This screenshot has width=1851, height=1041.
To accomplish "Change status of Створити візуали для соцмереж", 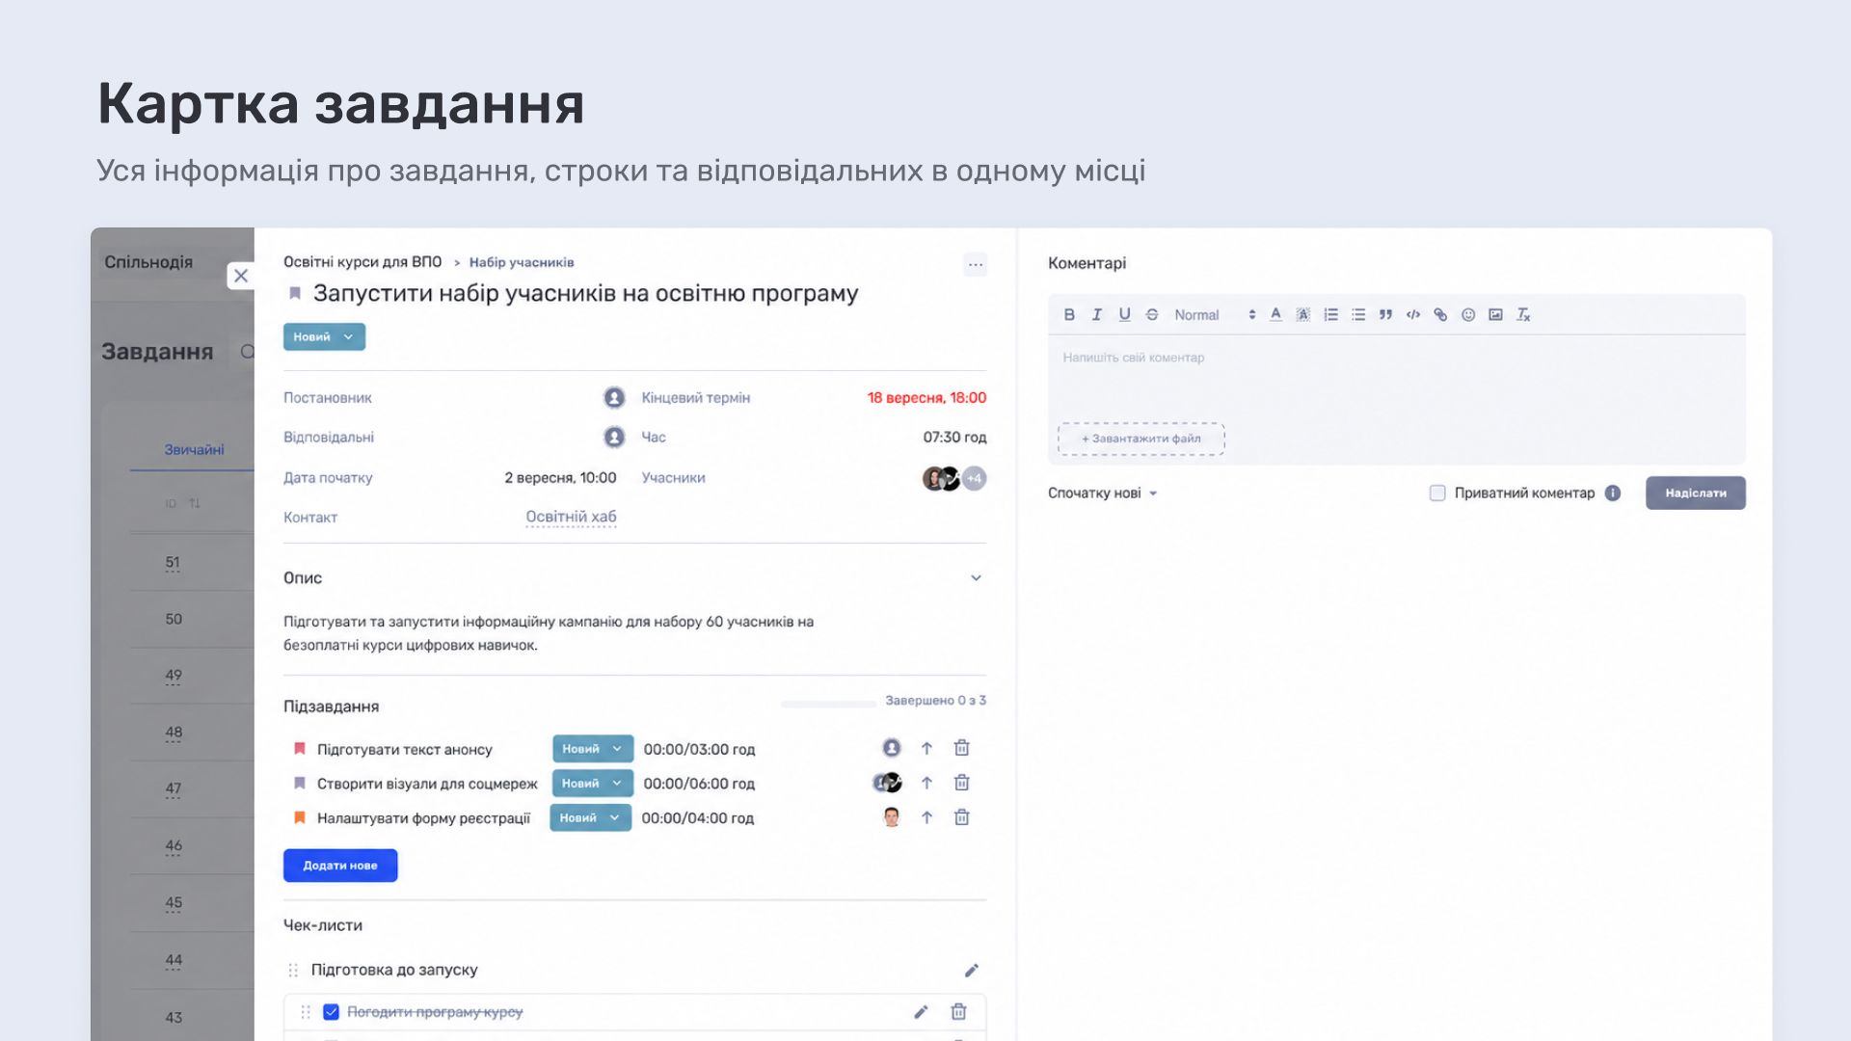I will (x=593, y=783).
